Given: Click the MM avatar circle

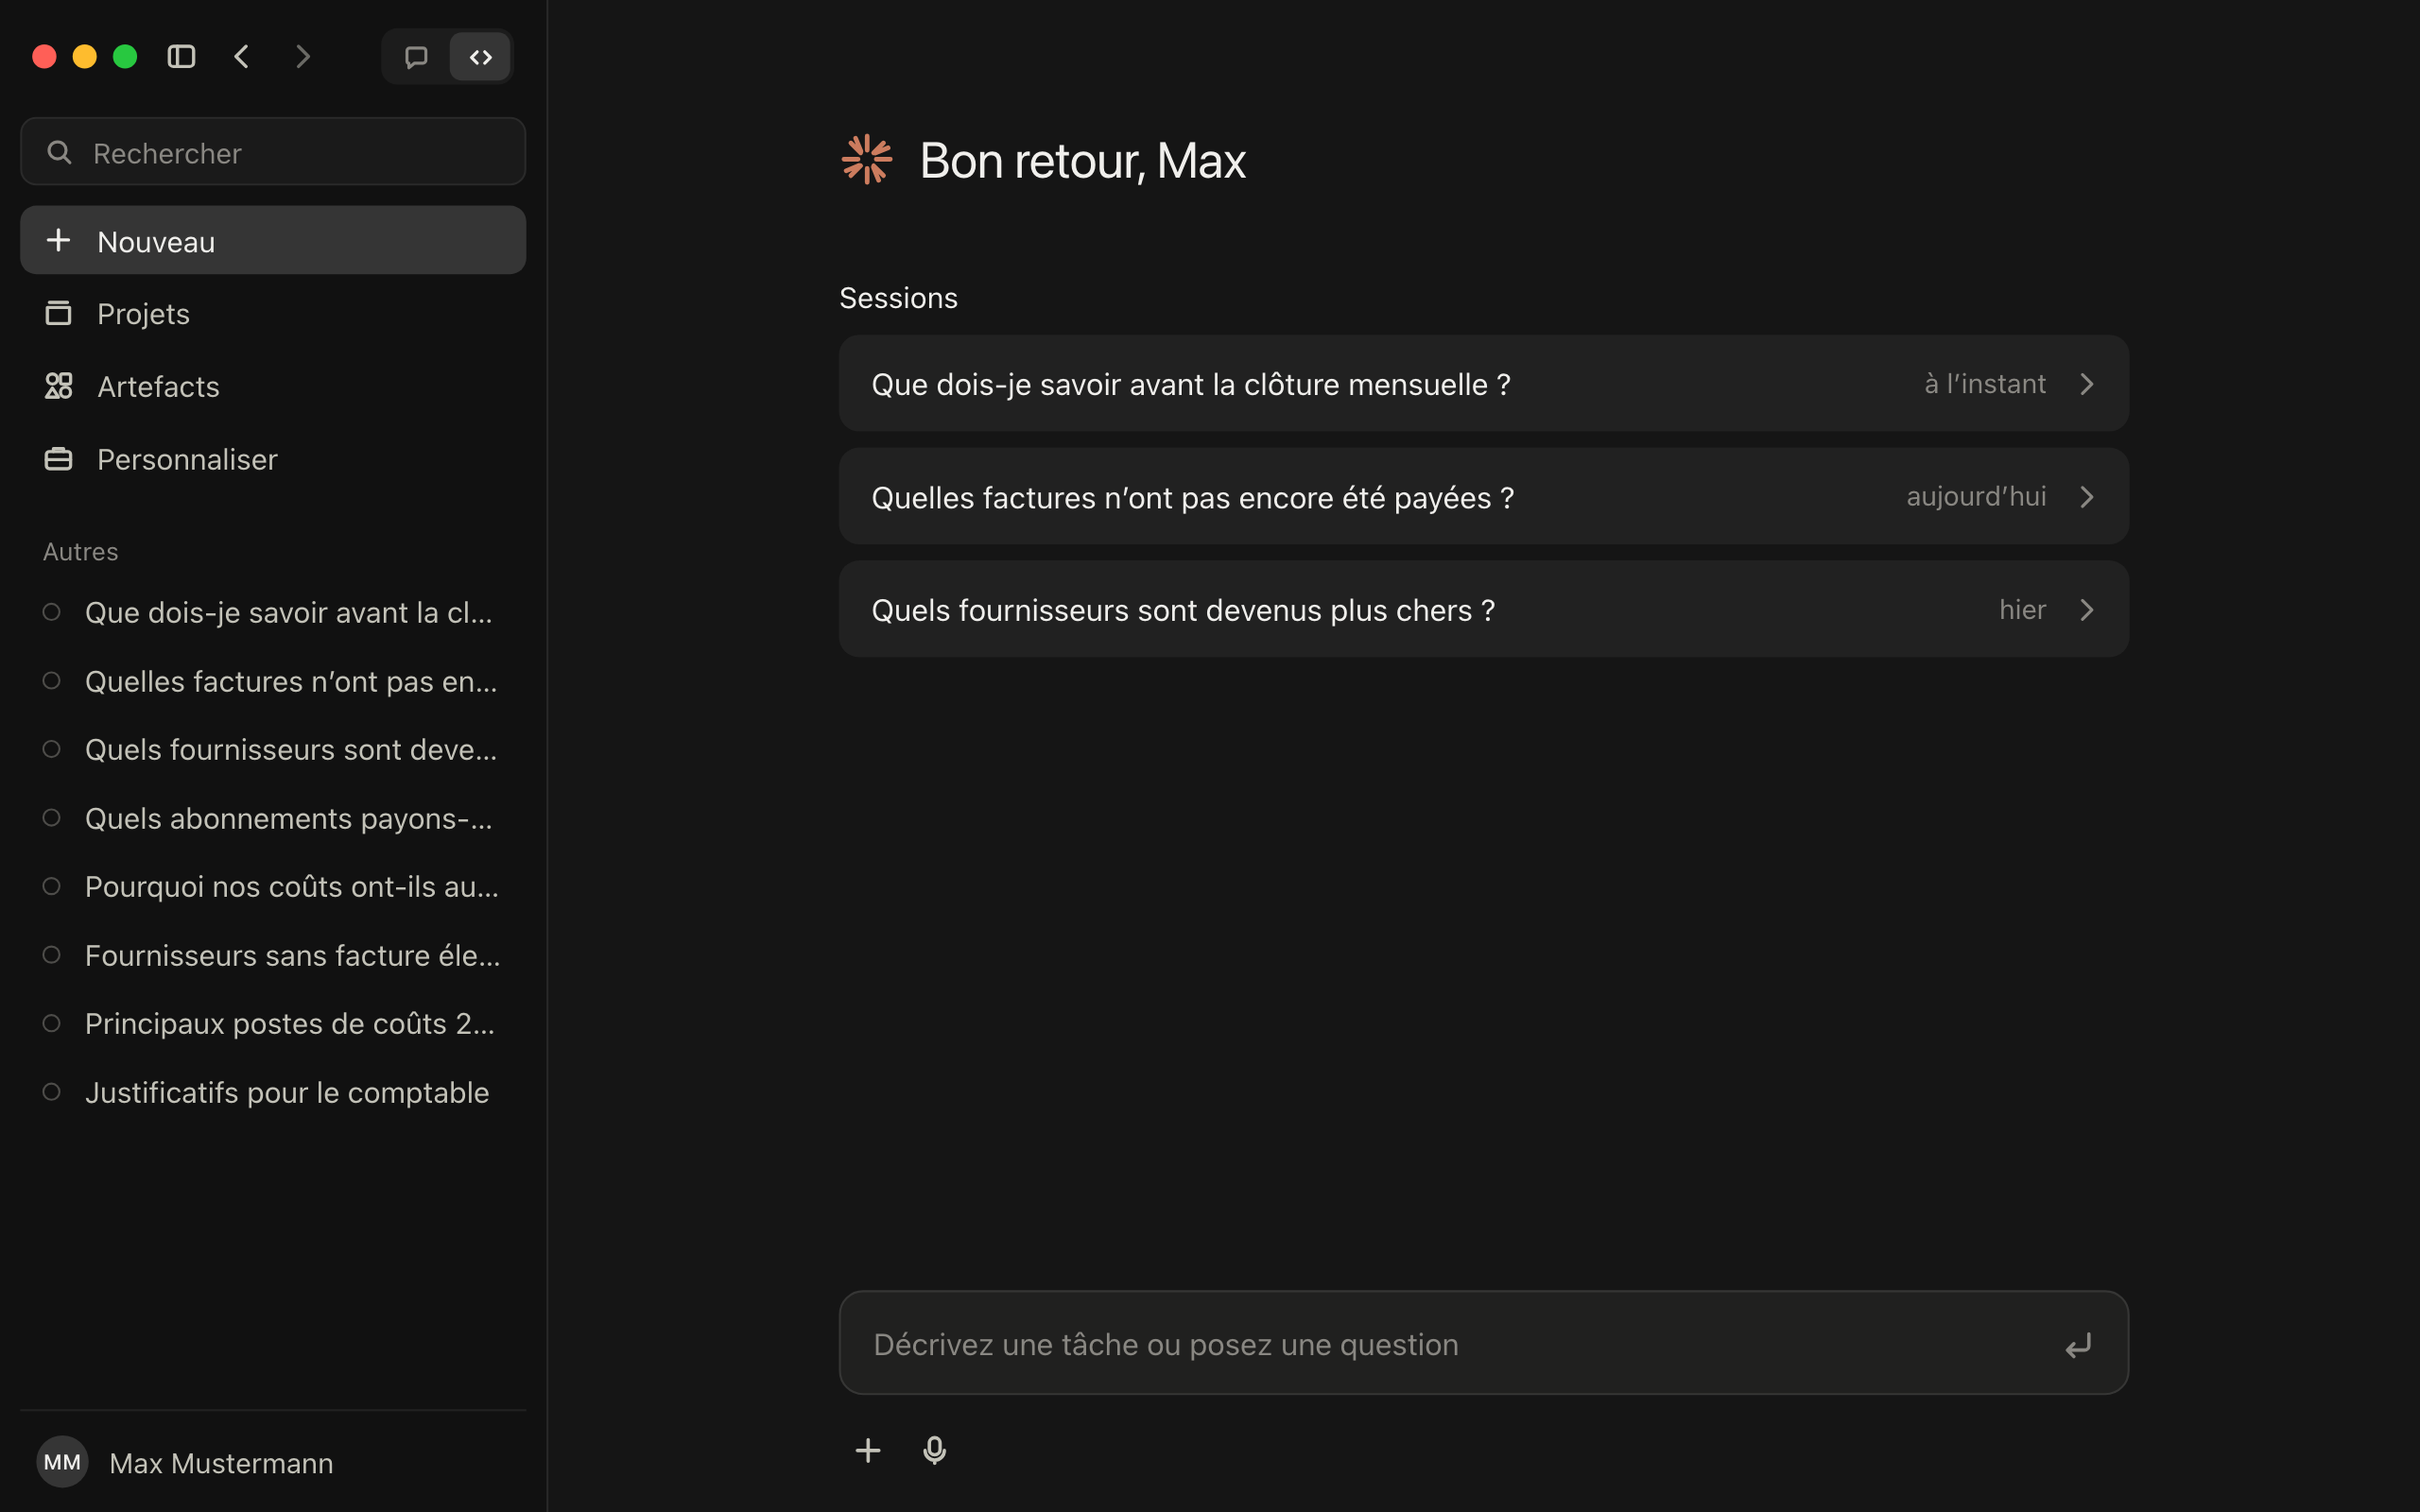Looking at the screenshot, I should (62, 1462).
